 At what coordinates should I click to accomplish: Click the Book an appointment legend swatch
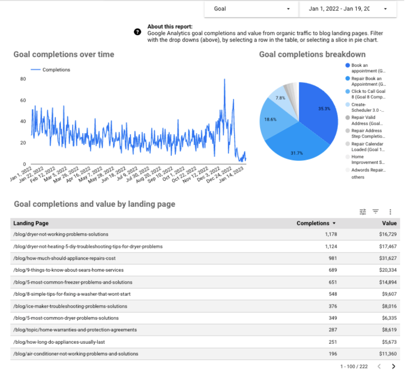tap(347, 65)
